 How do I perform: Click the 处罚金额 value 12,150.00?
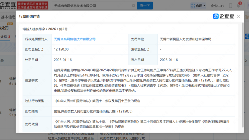tap(61, 49)
